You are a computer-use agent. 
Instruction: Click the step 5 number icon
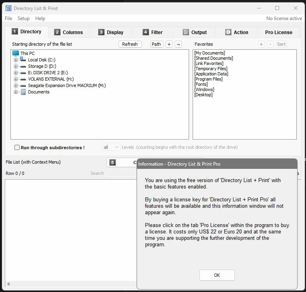(x=113, y=162)
